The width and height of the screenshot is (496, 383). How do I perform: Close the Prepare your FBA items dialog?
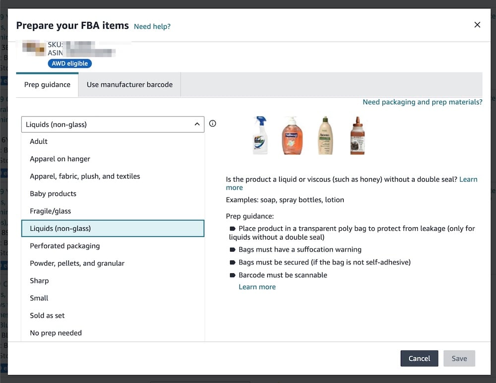coord(477,25)
